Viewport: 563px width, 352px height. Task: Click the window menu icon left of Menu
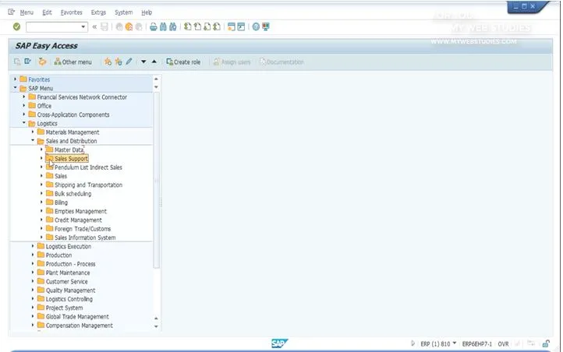[x=12, y=12]
